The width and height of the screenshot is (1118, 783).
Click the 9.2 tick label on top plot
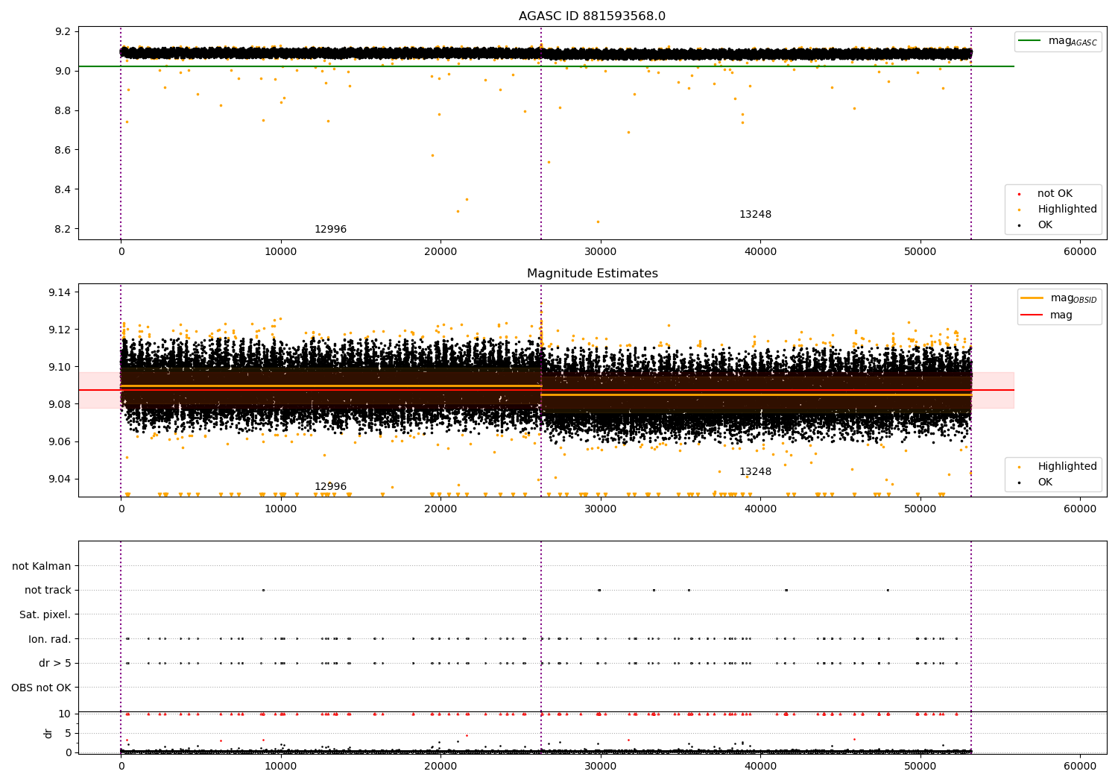64,32
